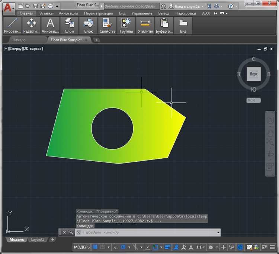The height and width of the screenshot is (254, 279).
Task: Open the Аннотации panel with letter A
Action: [x=50, y=26]
